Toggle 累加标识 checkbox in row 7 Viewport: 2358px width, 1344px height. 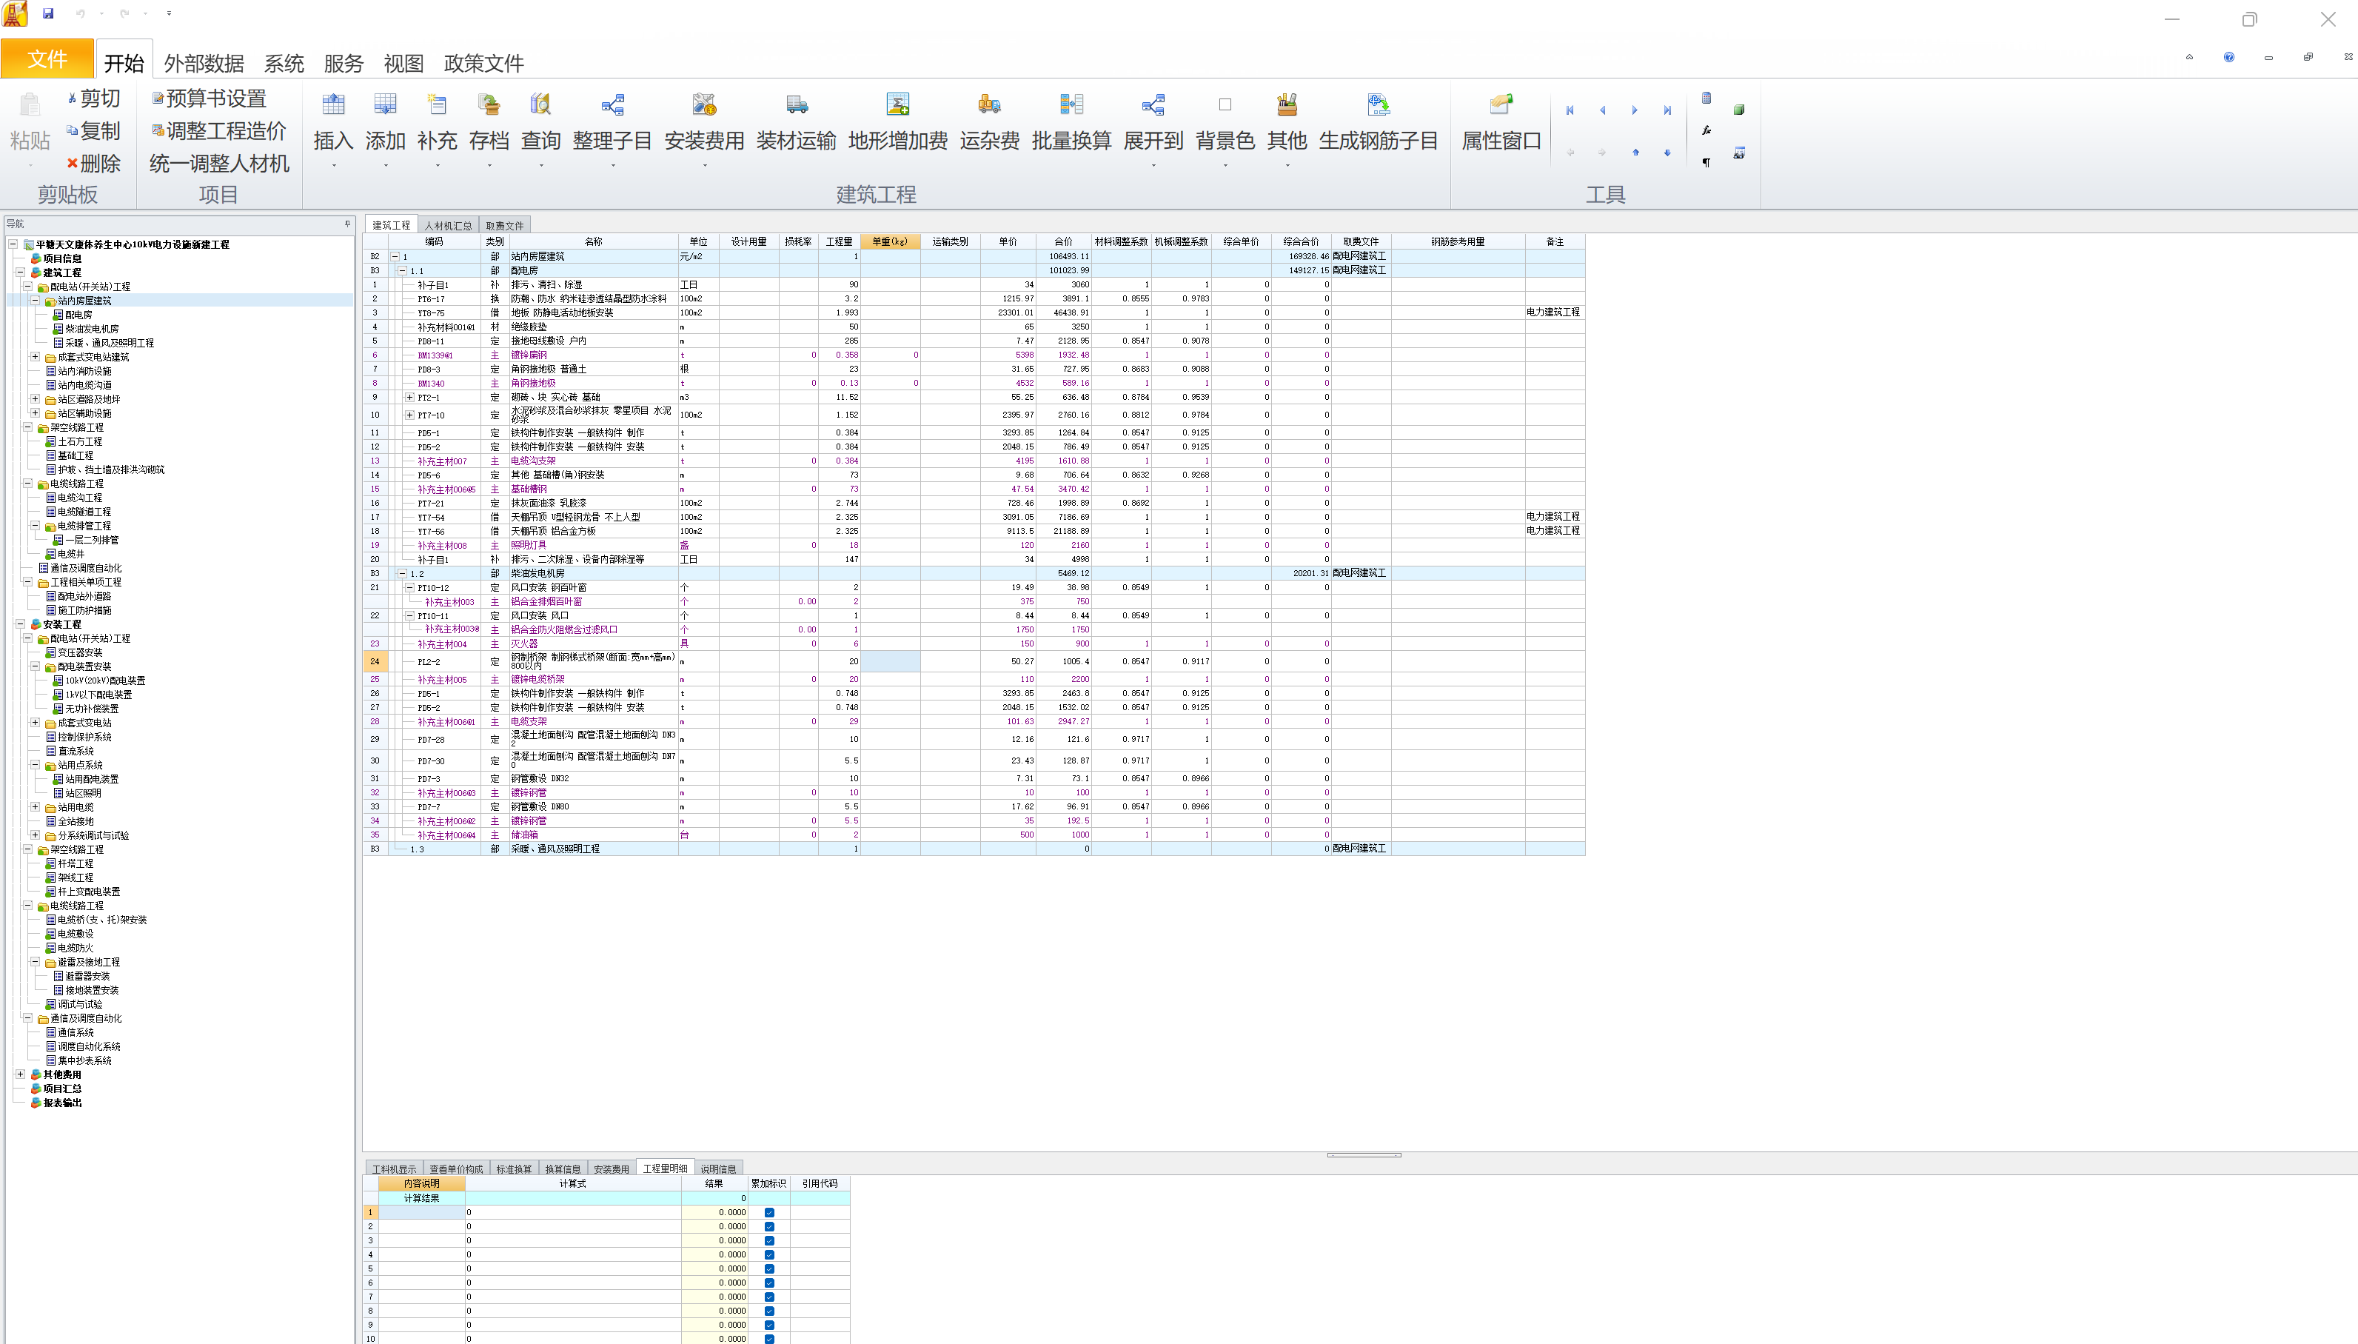[768, 1297]
